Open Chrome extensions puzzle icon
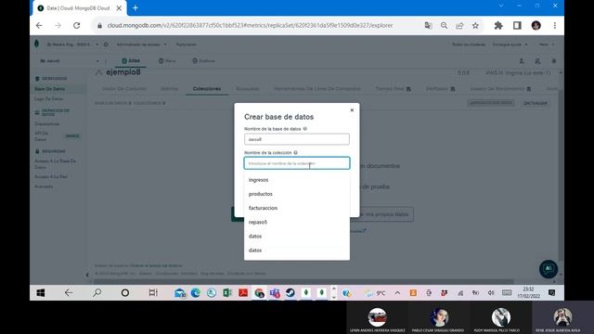594x334 pixels. (x=498, y=25)
